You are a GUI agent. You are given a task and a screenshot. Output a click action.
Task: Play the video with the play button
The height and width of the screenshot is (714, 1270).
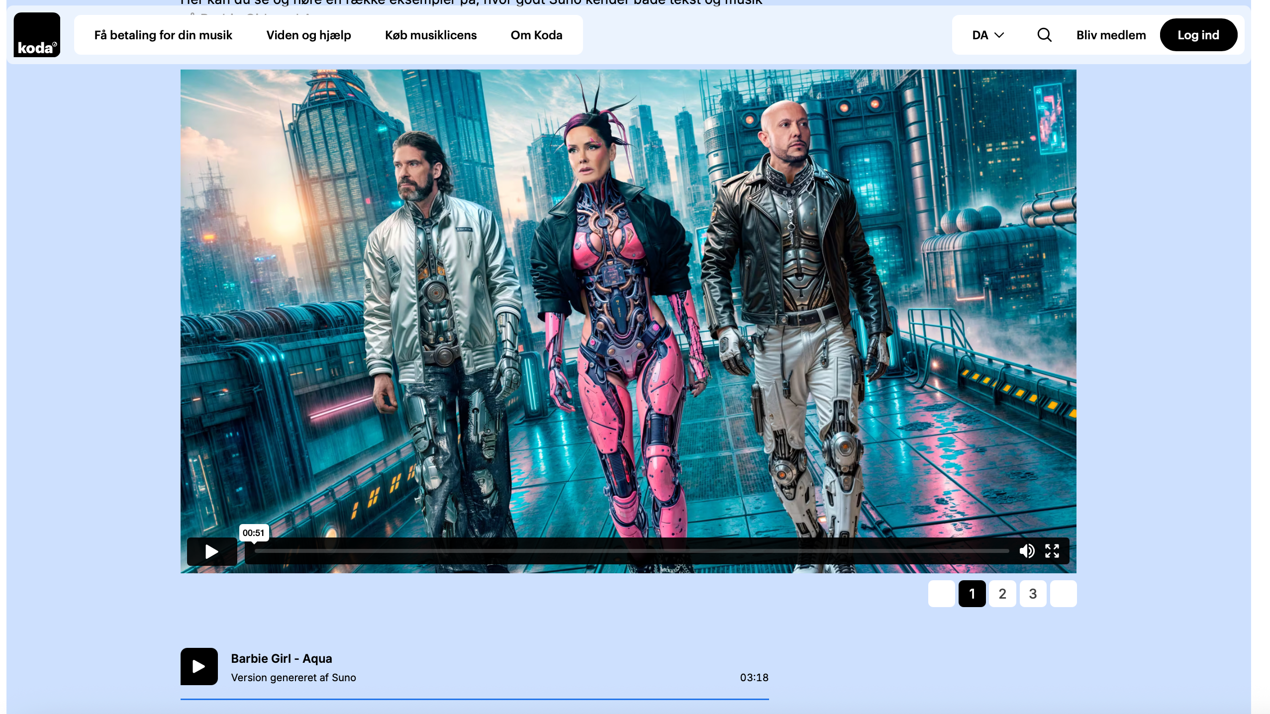tap(212, 551)
